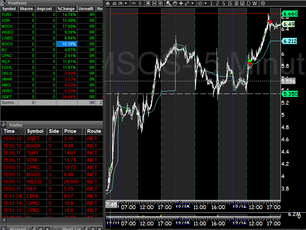Click the D daily timeframe button
Image resolution: width=306 pixels, height=230 pixels.
click(x=249, y=3)
